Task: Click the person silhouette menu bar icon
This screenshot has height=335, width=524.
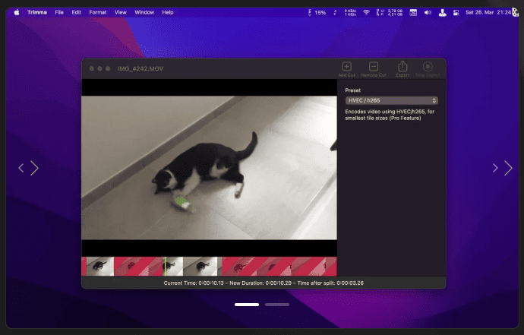Action: point(442,13)
